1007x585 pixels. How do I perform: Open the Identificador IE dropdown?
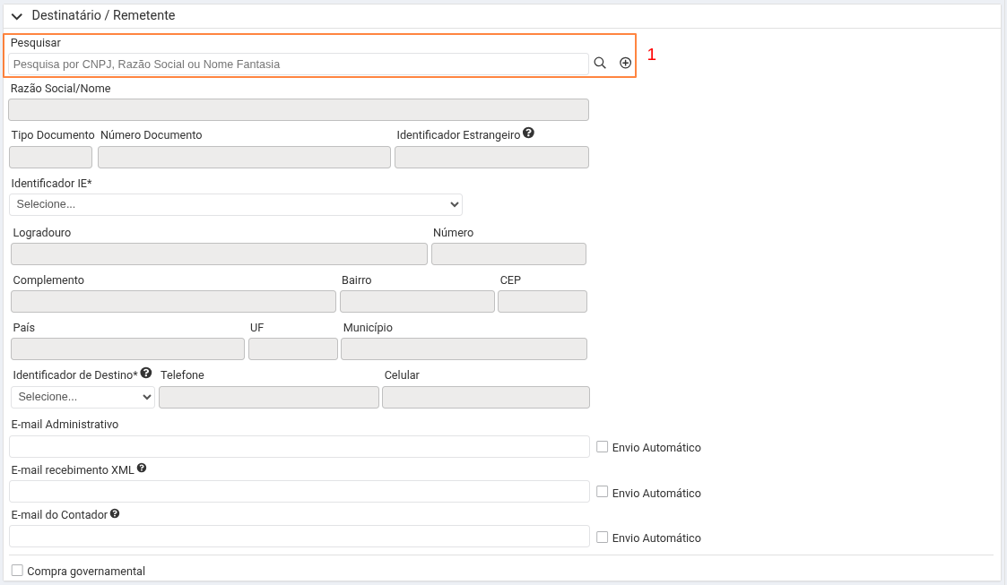(236, 204)
